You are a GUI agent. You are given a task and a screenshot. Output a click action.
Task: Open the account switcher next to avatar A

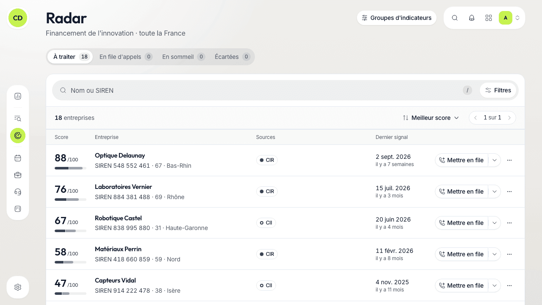[x=517, y=18]
